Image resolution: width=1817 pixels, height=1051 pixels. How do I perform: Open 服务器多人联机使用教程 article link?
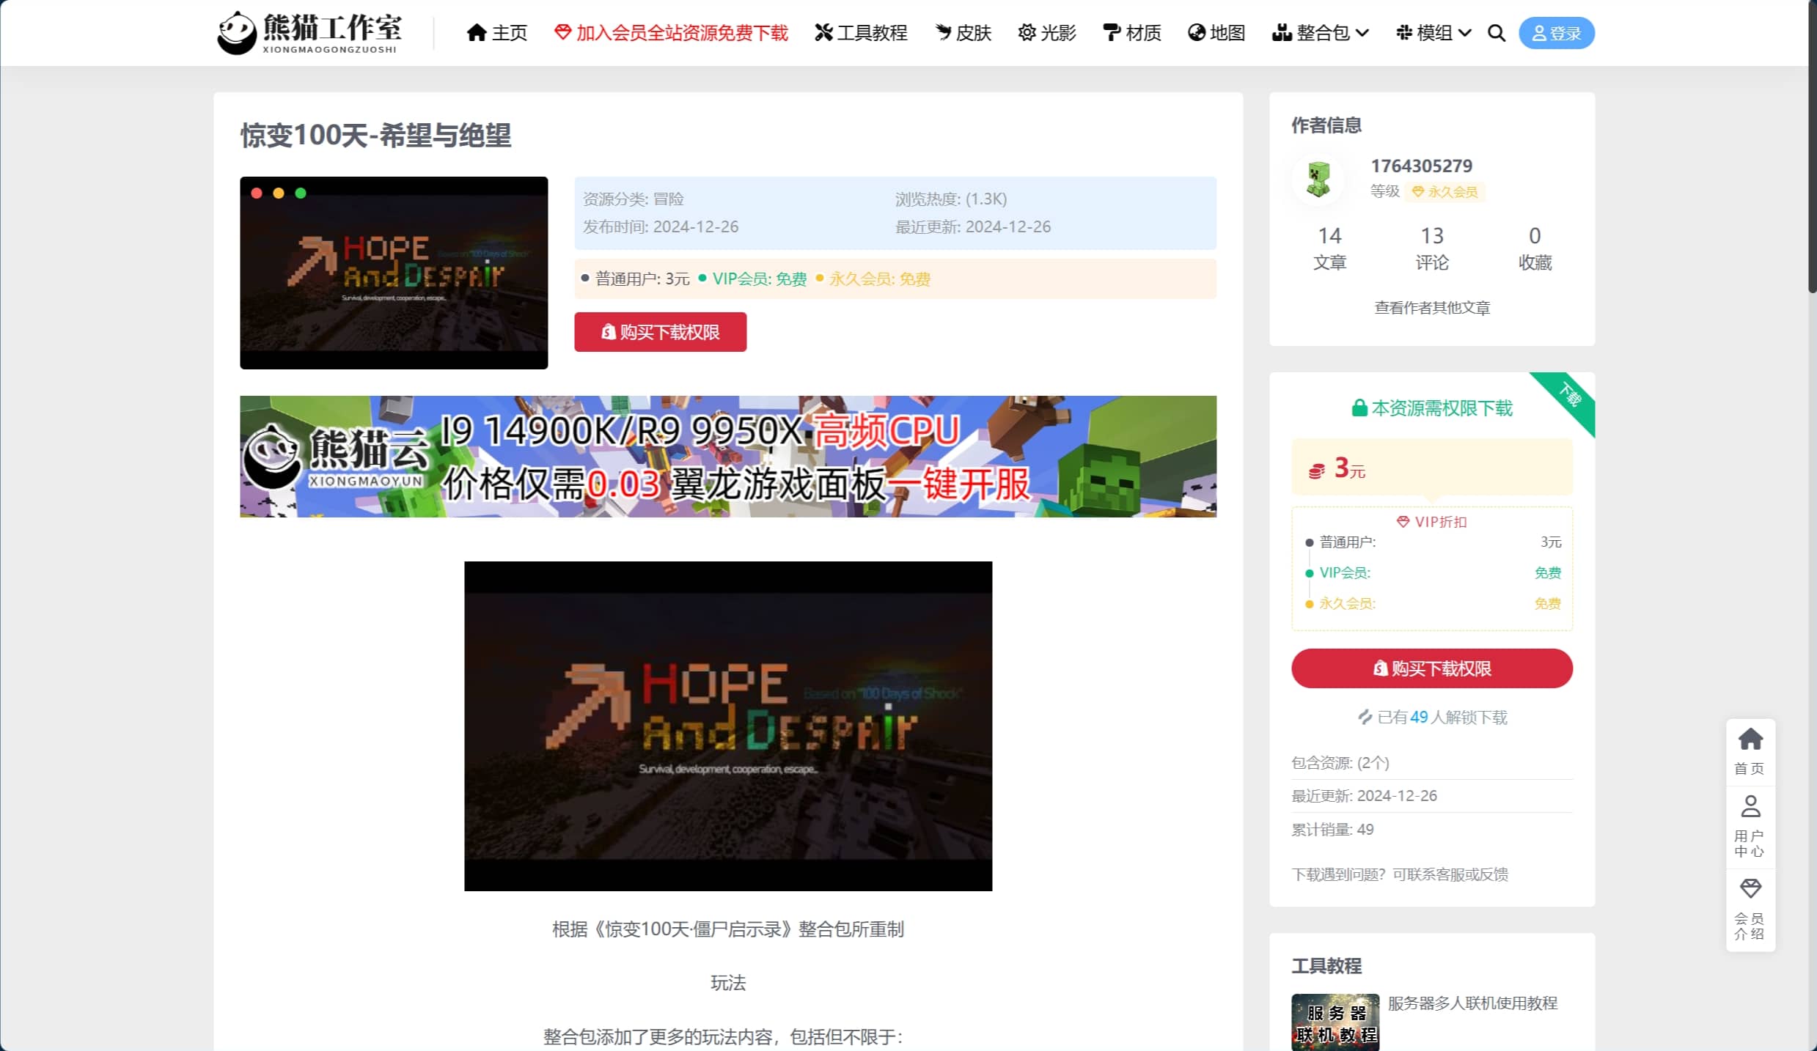1472,1003
